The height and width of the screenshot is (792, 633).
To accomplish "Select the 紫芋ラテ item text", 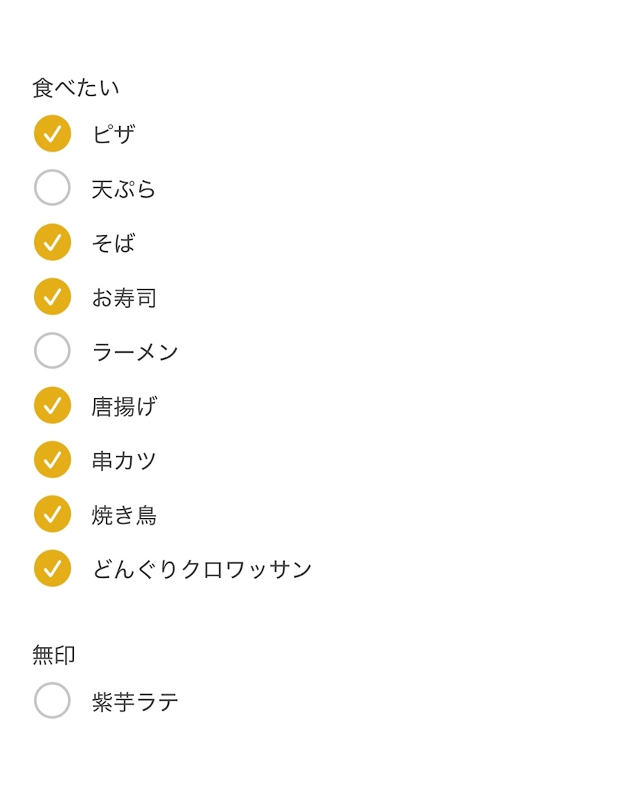I will [136, 702].
